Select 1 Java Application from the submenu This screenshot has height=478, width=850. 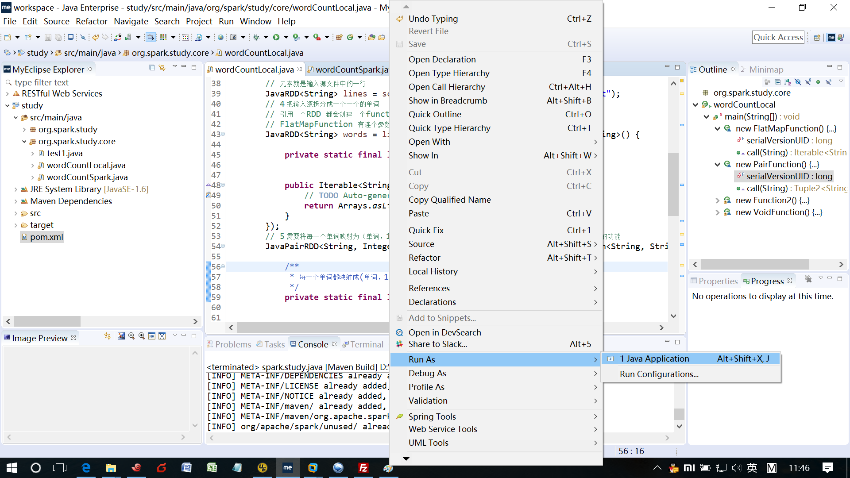click(654, 358)
